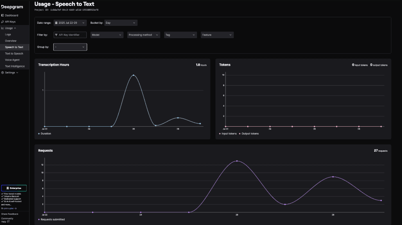402x225 pixels.
Task: Click the calendar icon in Date range
Action: [x=56, y=23]
